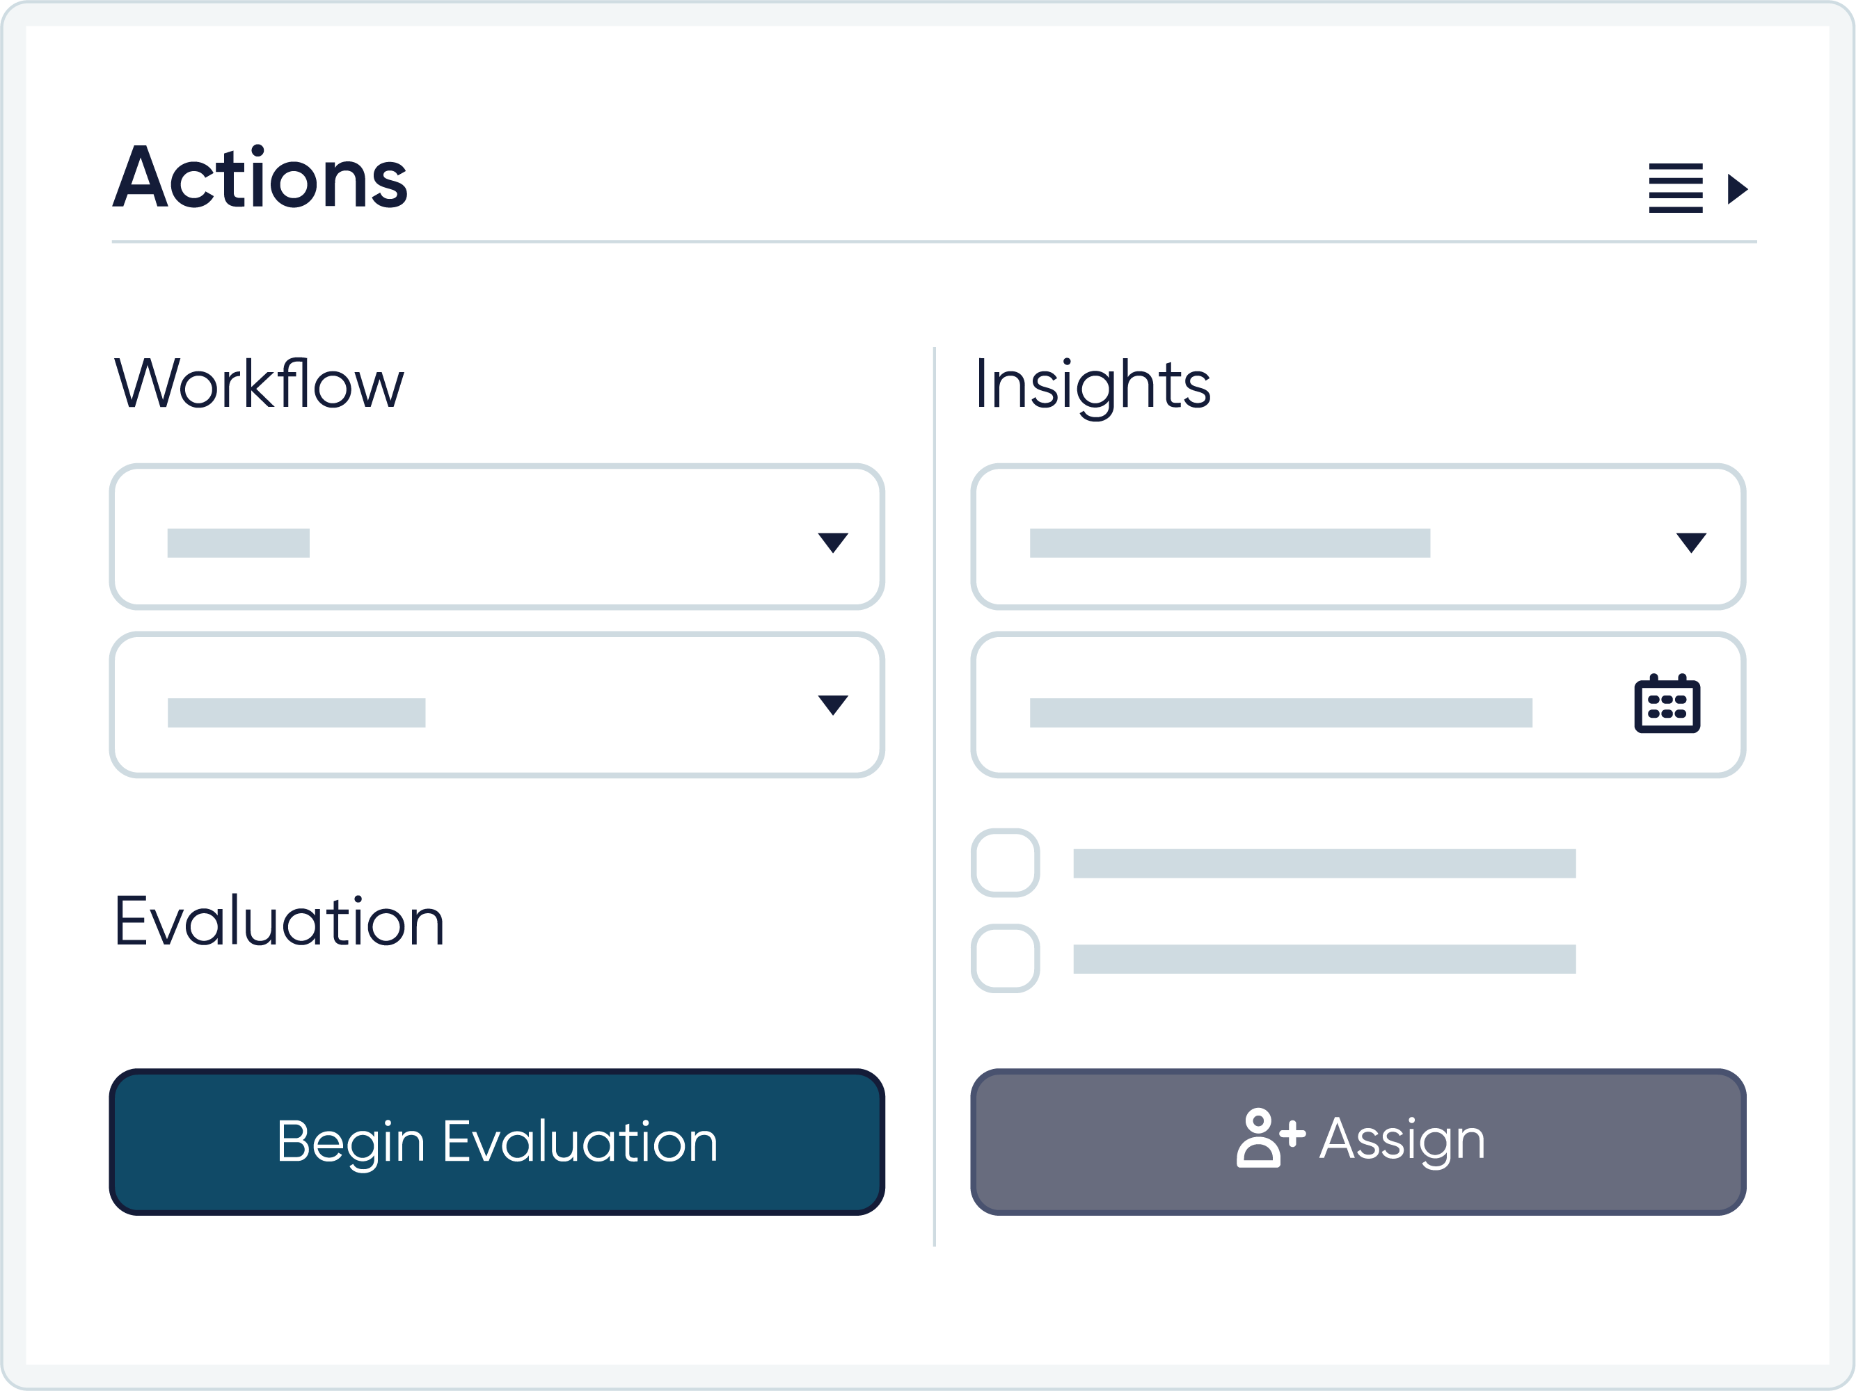Expand the first Workflow dropdown arrow
Viewport: 1856px width, 1391px height.
coord(833,542)
